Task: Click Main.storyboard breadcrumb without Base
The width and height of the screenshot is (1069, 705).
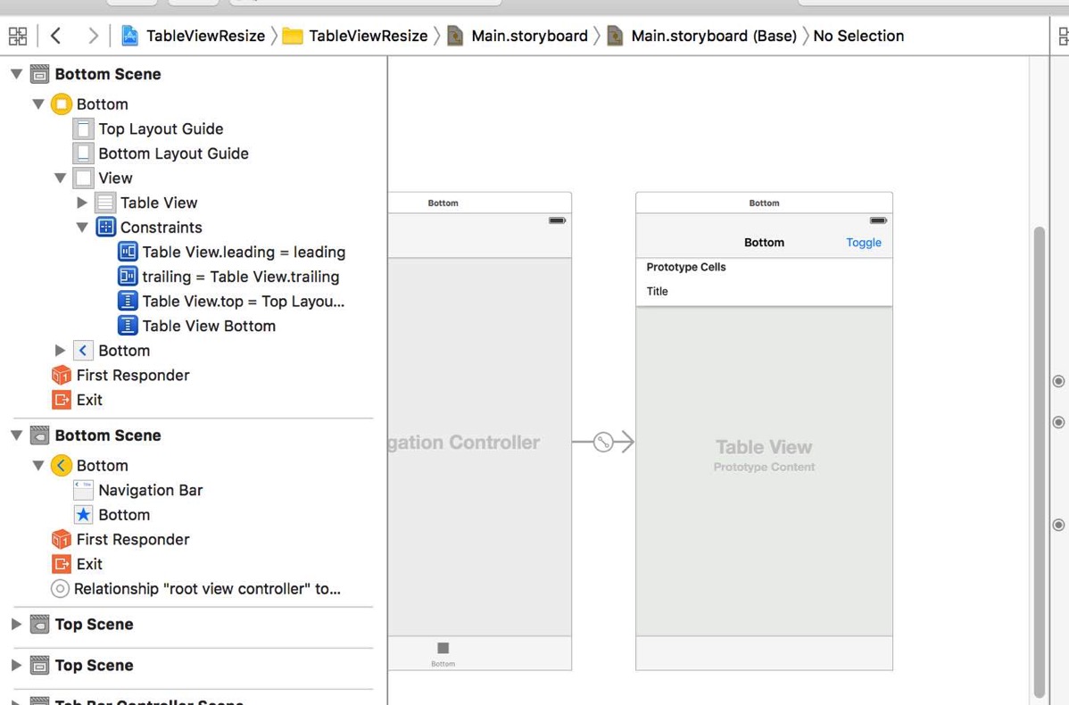Action: [x=529, y=36]
